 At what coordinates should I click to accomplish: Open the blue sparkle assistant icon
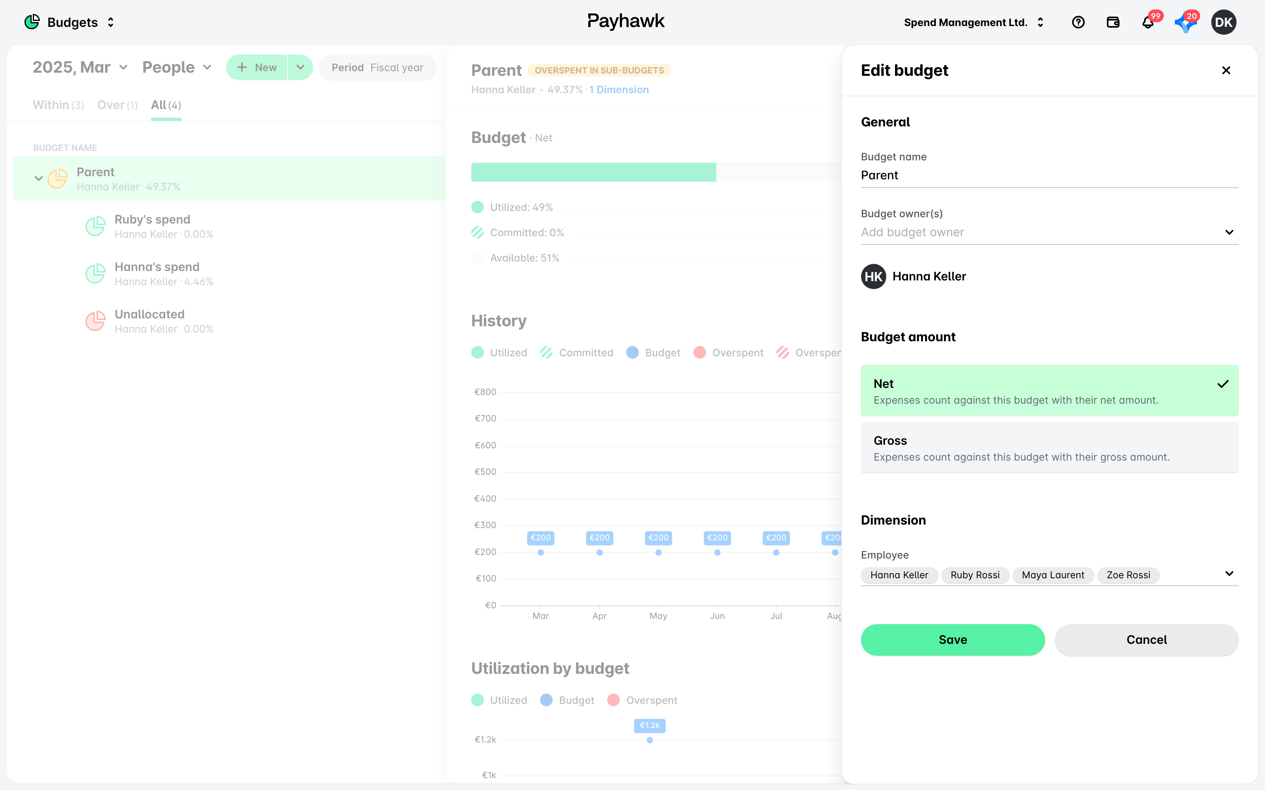[x=1185, y=23]
